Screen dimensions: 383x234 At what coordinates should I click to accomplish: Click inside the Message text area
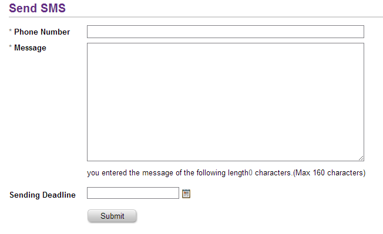pos(226,102)
